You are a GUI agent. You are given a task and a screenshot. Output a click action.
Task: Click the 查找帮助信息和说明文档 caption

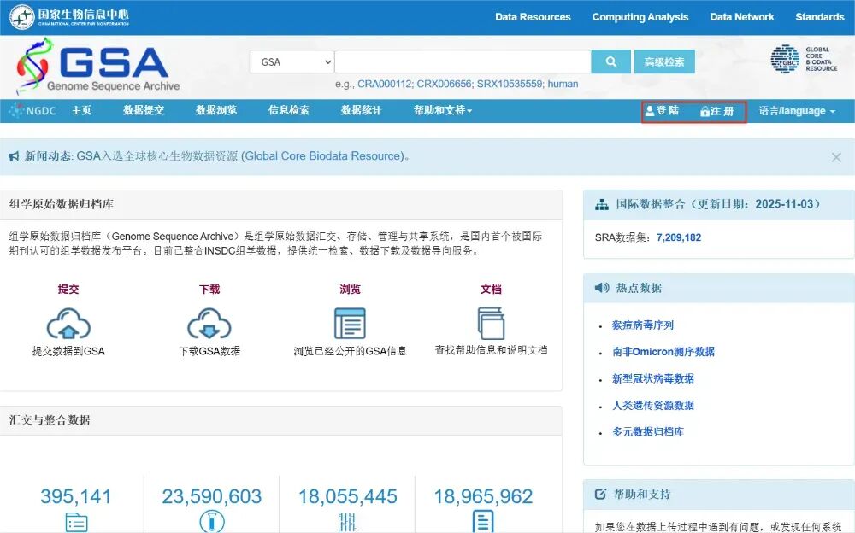(x=491, y=350)
